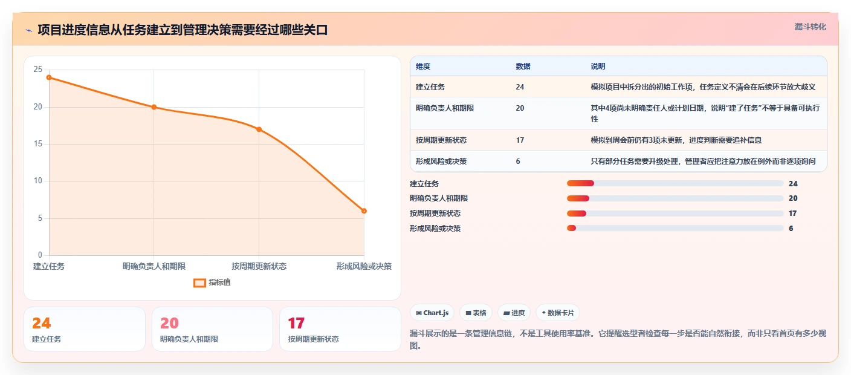
Task: Click the 说明 column header
Action: pos(598,67)
